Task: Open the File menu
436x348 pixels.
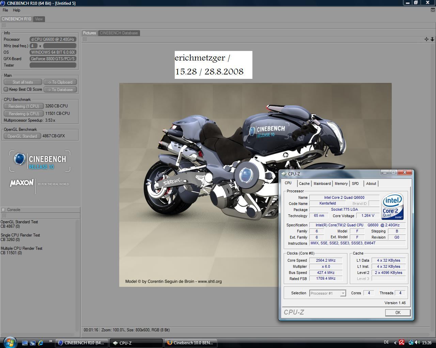Action: pos(5,10)
